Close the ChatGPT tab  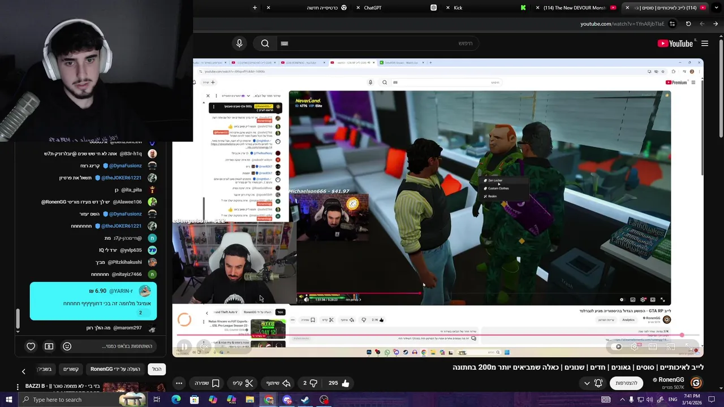pos(359,8)
